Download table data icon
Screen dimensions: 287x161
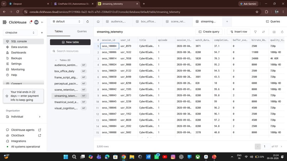pyautogui.click(x=274, y=32)
